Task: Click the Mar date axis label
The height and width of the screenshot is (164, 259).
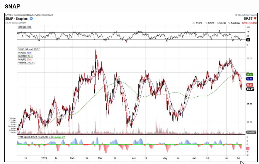Action: (x=100, y=158)
